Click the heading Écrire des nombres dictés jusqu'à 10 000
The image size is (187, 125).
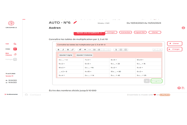[73, 91]
